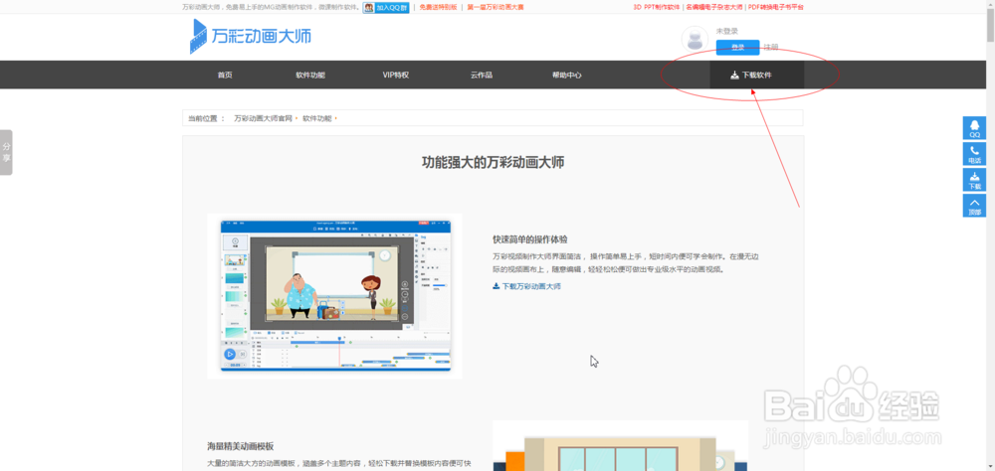The height and width of the screenshot is (471, 995).
Task: Open the PDF转换电子书平台 link
Action: pos(775,8)
